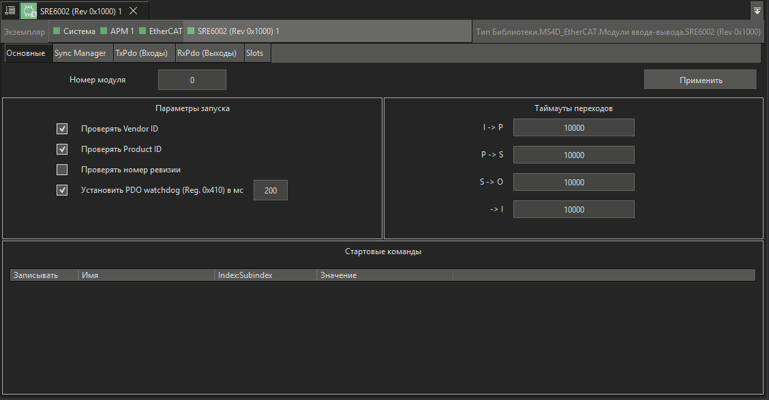
Task: Click the Применить button
Action: click(700, 80)
